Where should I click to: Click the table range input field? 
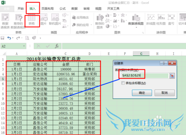point(145,75)
